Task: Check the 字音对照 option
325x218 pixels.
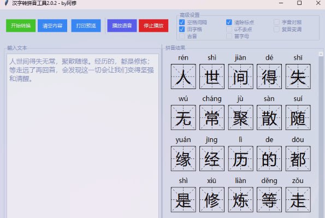Action: (x=276, y=22)
